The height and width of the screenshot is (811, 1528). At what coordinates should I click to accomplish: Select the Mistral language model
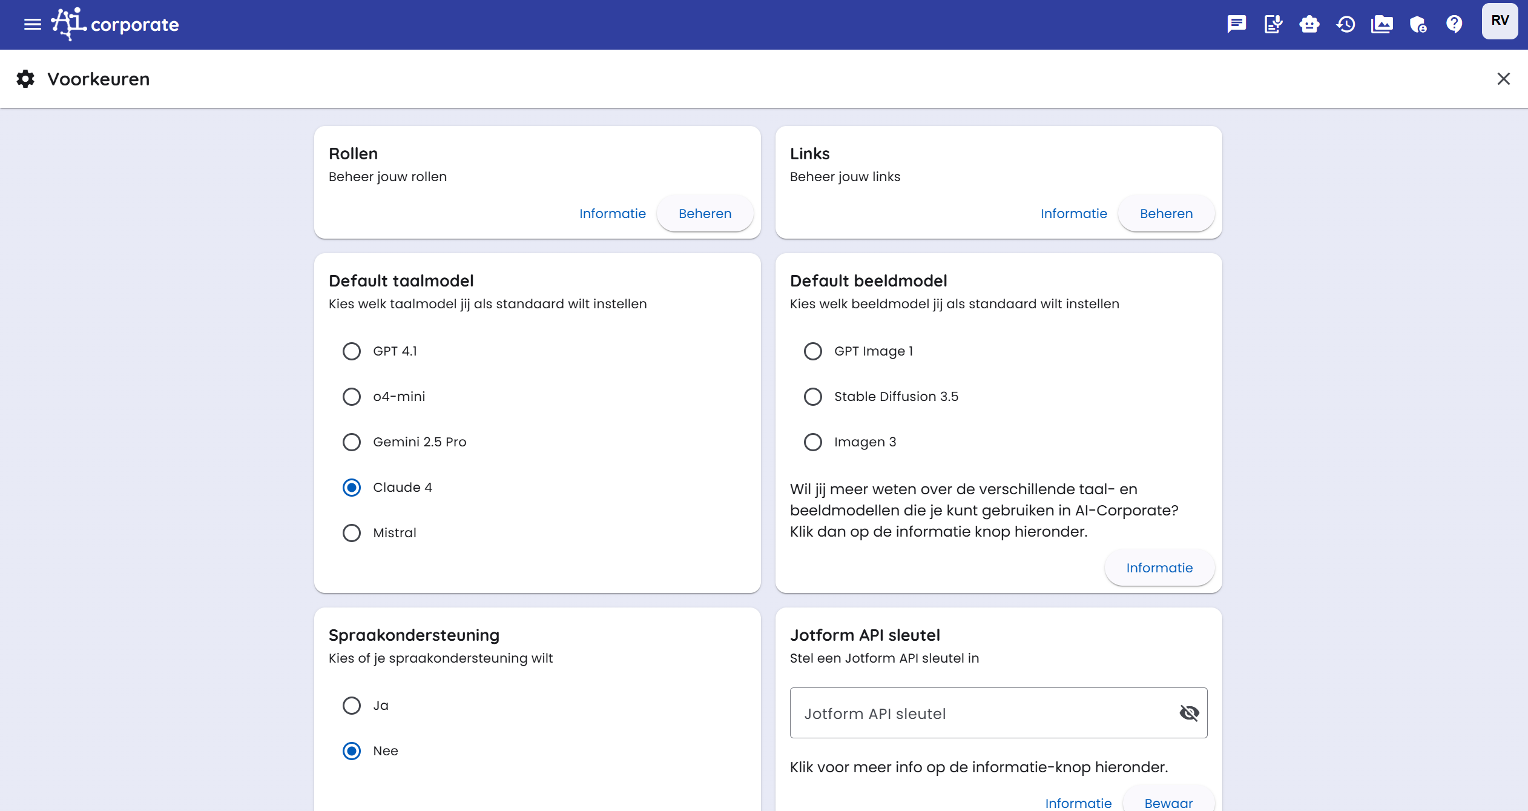click(x=352, y=533)
